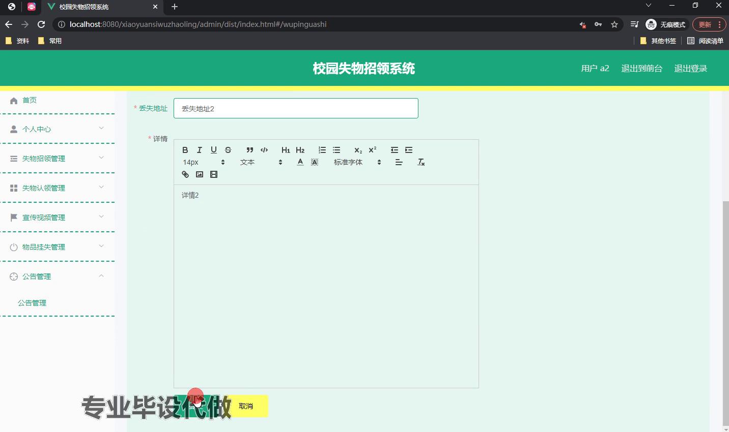The width and height of the screenshot is (729, 432).
Task: Toggle strikethrough text formatting
Action: [x=228, y=150]
